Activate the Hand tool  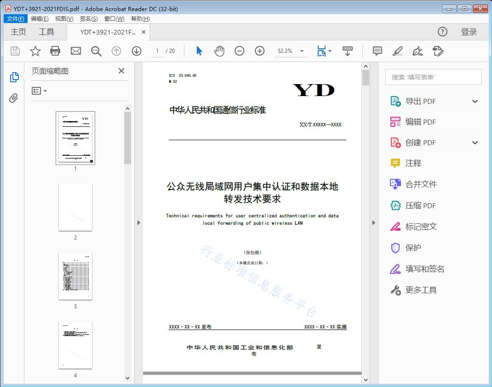pos(219,51)
